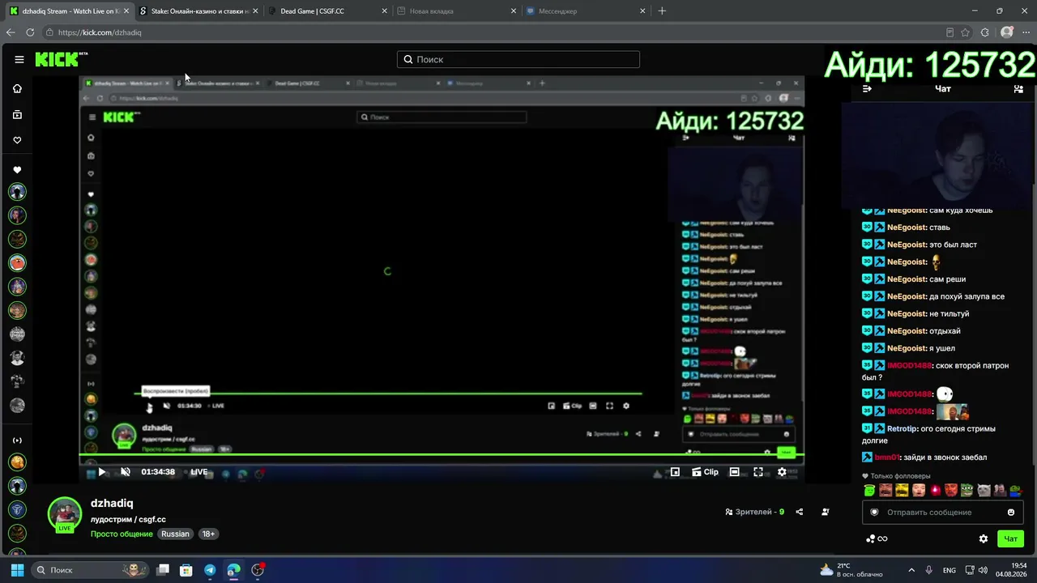The image size is (1037, 583).
Task: Open Telegram from the taskbar
Action: (x=210, y=570)
